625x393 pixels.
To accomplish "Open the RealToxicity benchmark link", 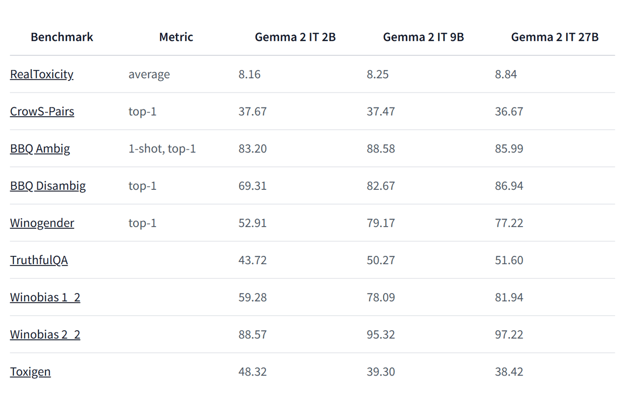I will [41, 74].
